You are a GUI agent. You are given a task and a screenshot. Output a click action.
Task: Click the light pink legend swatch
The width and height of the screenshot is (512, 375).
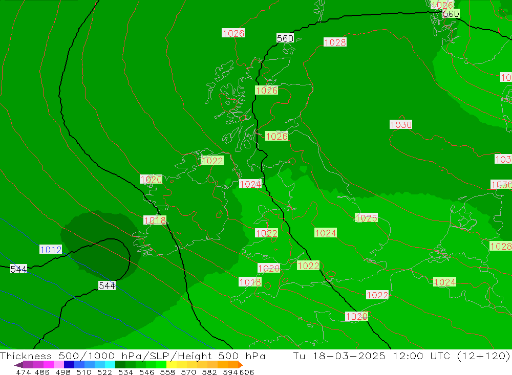pos(59,365)
